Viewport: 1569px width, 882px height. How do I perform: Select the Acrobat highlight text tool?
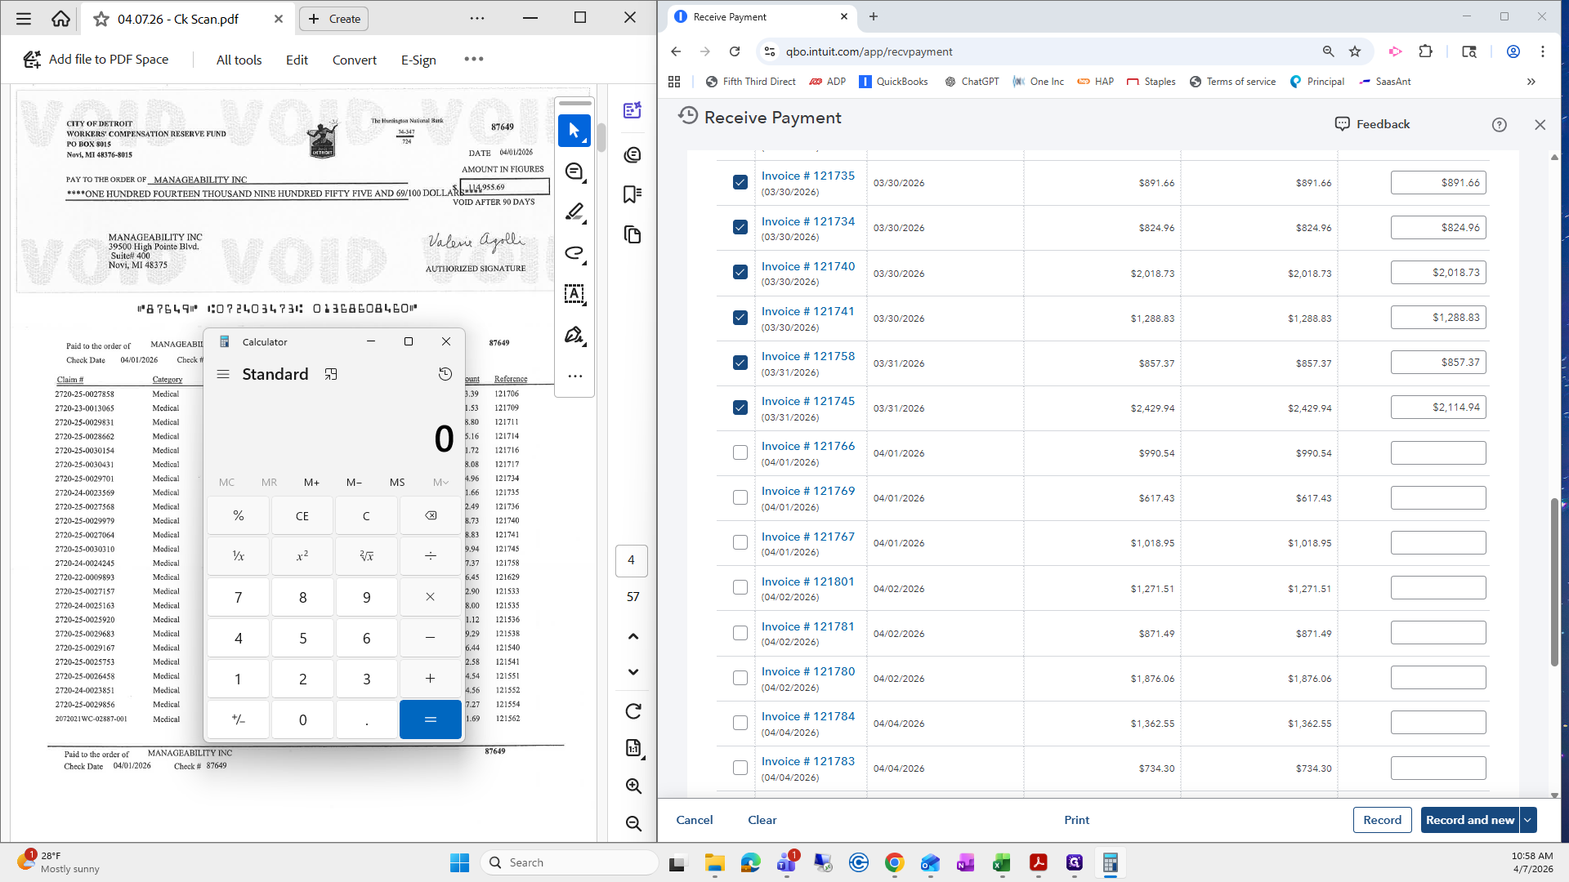[574, 212]
